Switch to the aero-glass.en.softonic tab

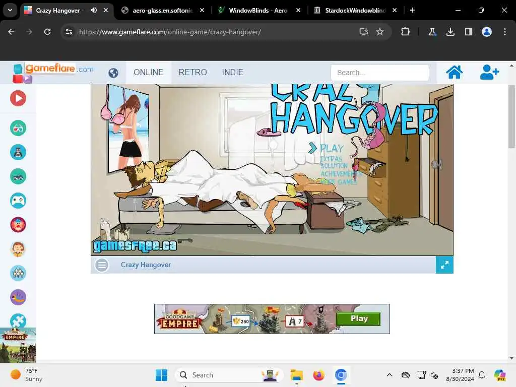pyautogui.click(x=163, y=11)
